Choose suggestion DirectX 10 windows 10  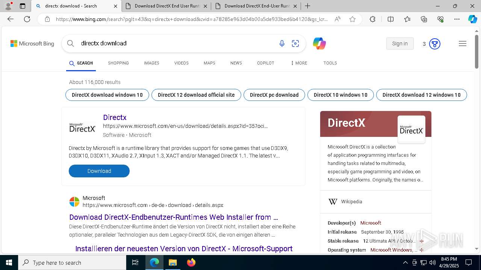tap(340, 95)
